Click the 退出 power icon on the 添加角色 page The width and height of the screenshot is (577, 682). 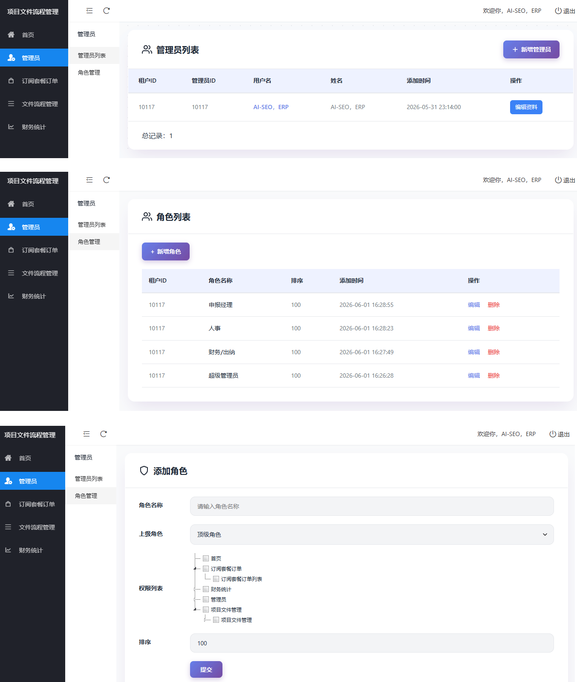(x=553, y=434)
